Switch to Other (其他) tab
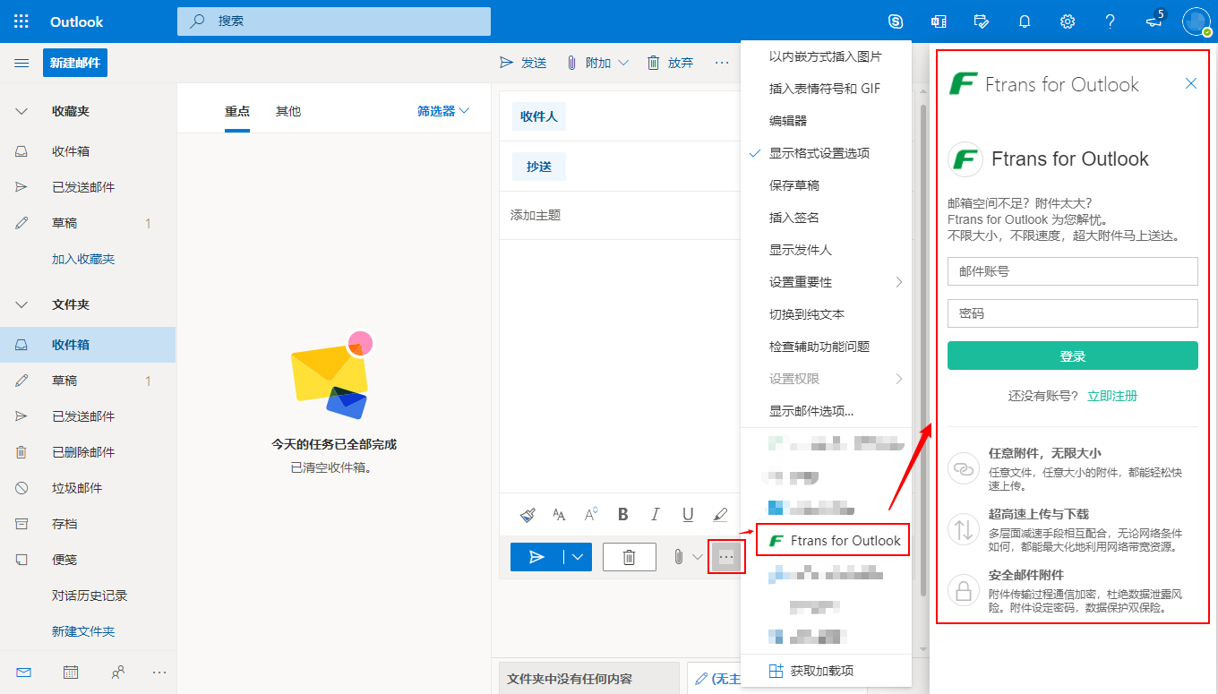1218x694 pixels. 288,111
